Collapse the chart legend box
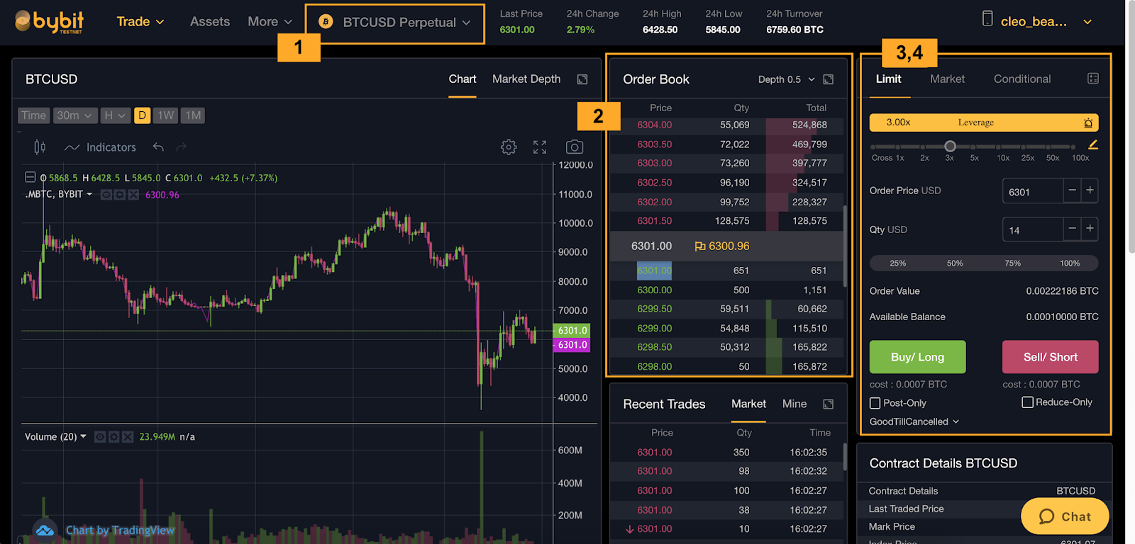The image size is (1135, 544). [x=31, y=177]
